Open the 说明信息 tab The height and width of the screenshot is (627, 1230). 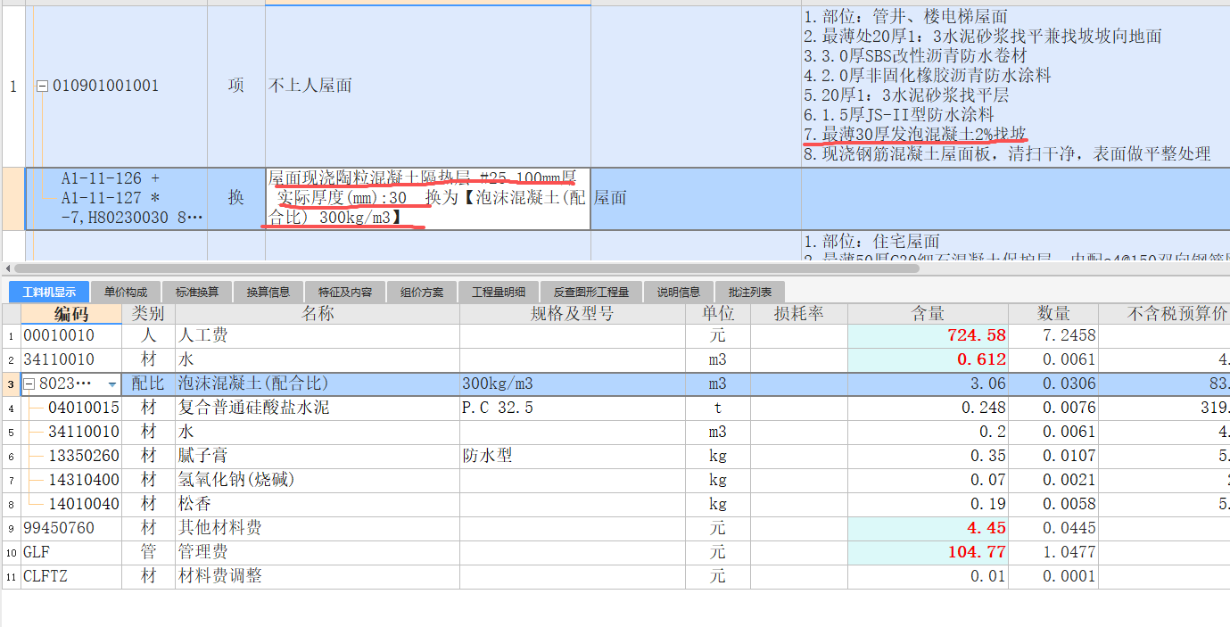[x=679, y=292]
